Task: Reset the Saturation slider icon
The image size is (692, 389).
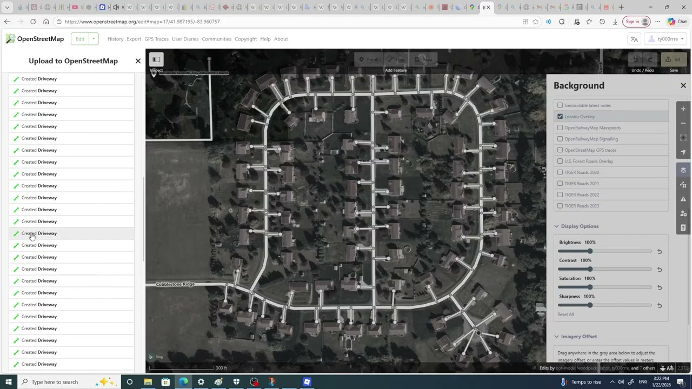Action: [x=660, y=287]
